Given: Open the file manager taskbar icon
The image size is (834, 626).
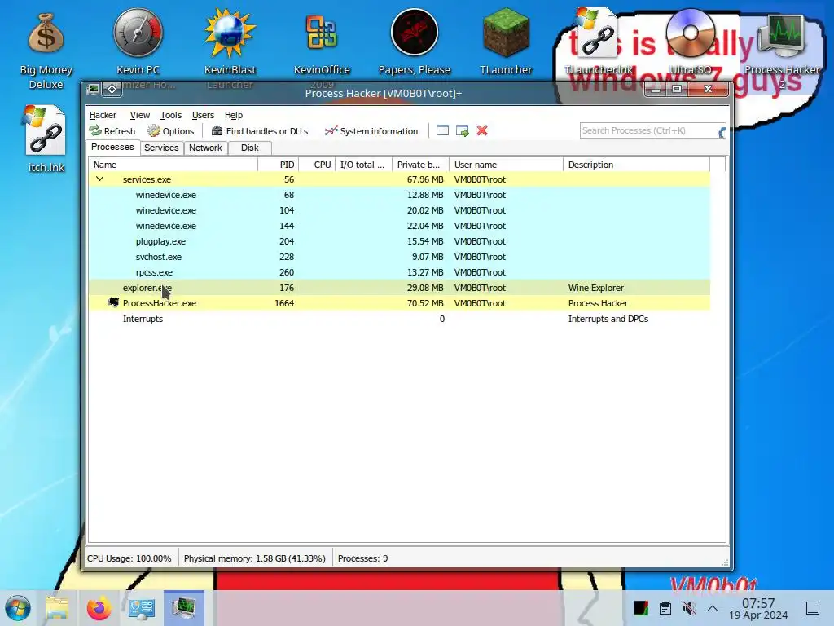Looking at the screenshot, I should 57,608.
